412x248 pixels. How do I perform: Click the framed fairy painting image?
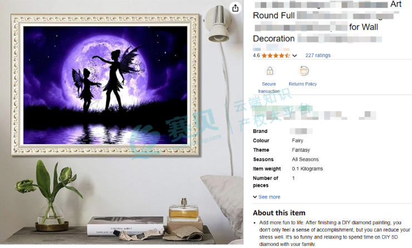tap(106, 85)
